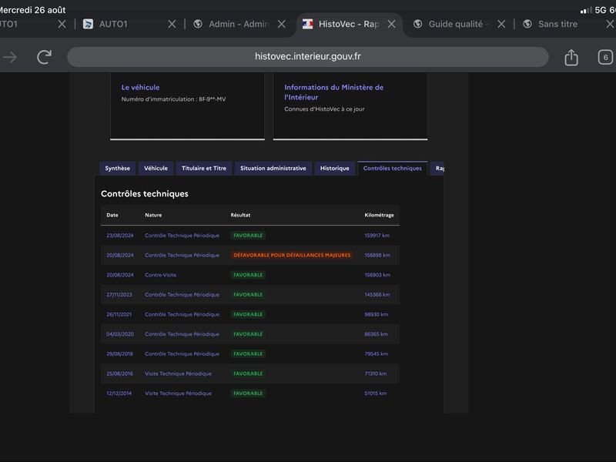Switch to the Sans titre browser tab

tap(557, 24)
